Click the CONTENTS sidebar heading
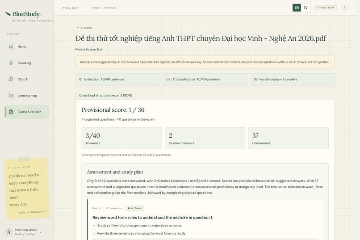Viewport: 360px width, 240px height. (x=14, y=34)
